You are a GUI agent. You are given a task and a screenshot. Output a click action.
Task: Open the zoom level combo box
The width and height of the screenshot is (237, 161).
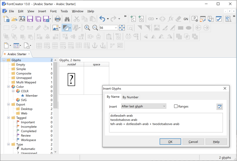click(x=116, y=28)
